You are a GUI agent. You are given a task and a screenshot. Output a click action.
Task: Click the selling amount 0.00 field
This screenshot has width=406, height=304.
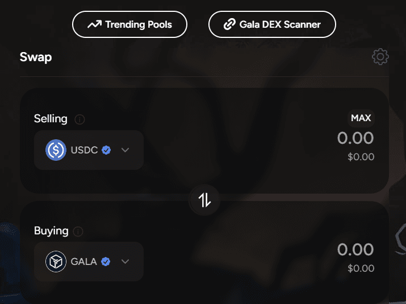click(355, 138)
